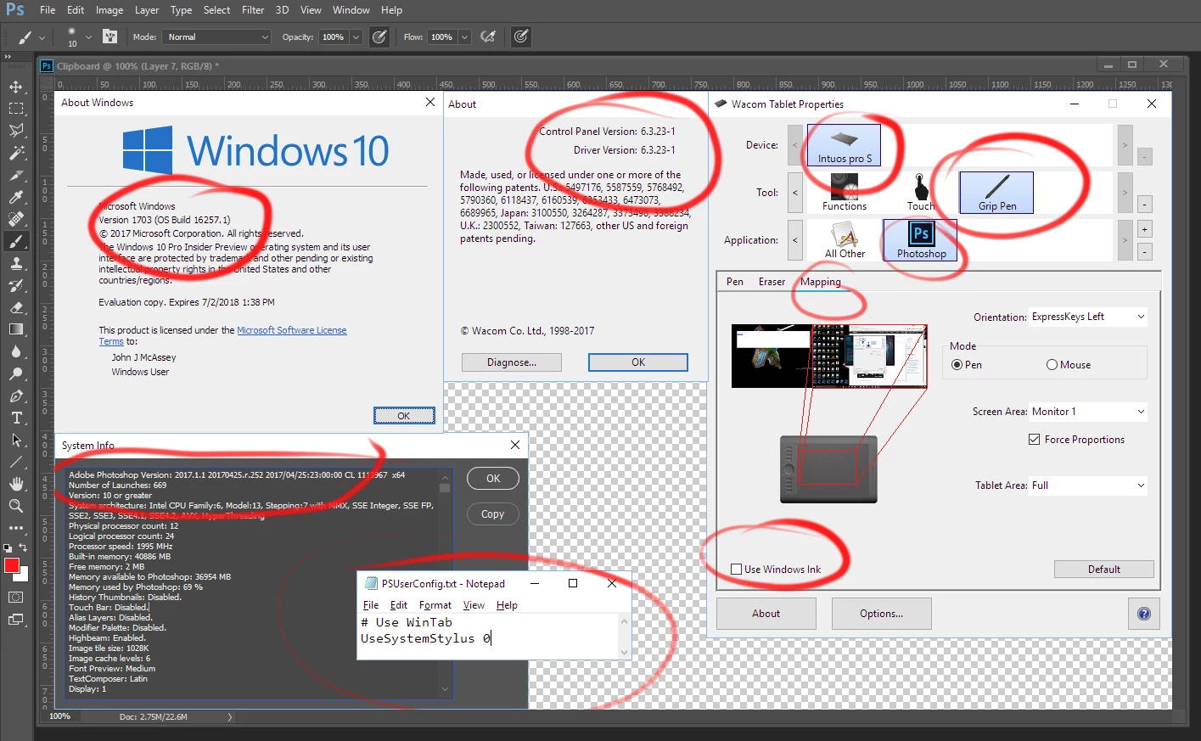1201x741 pixels.
Task: Open the blending Mode dropdown
Action: click(x=217, y=37)
